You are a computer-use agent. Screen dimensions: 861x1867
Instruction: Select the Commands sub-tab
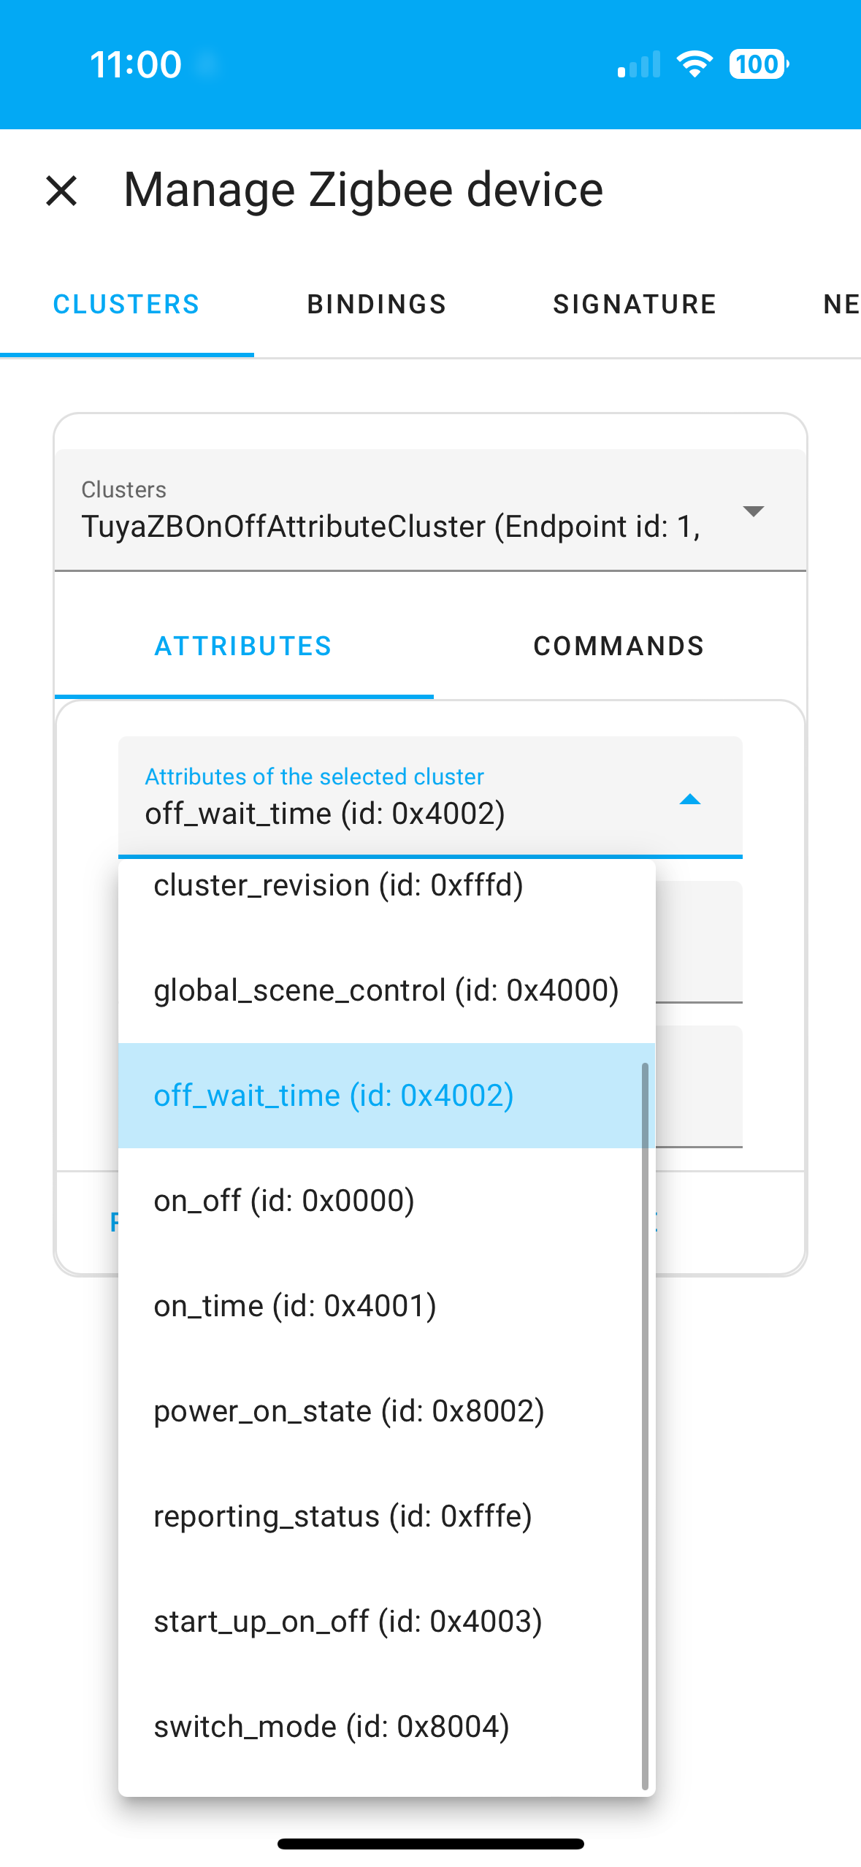[619, 646]
